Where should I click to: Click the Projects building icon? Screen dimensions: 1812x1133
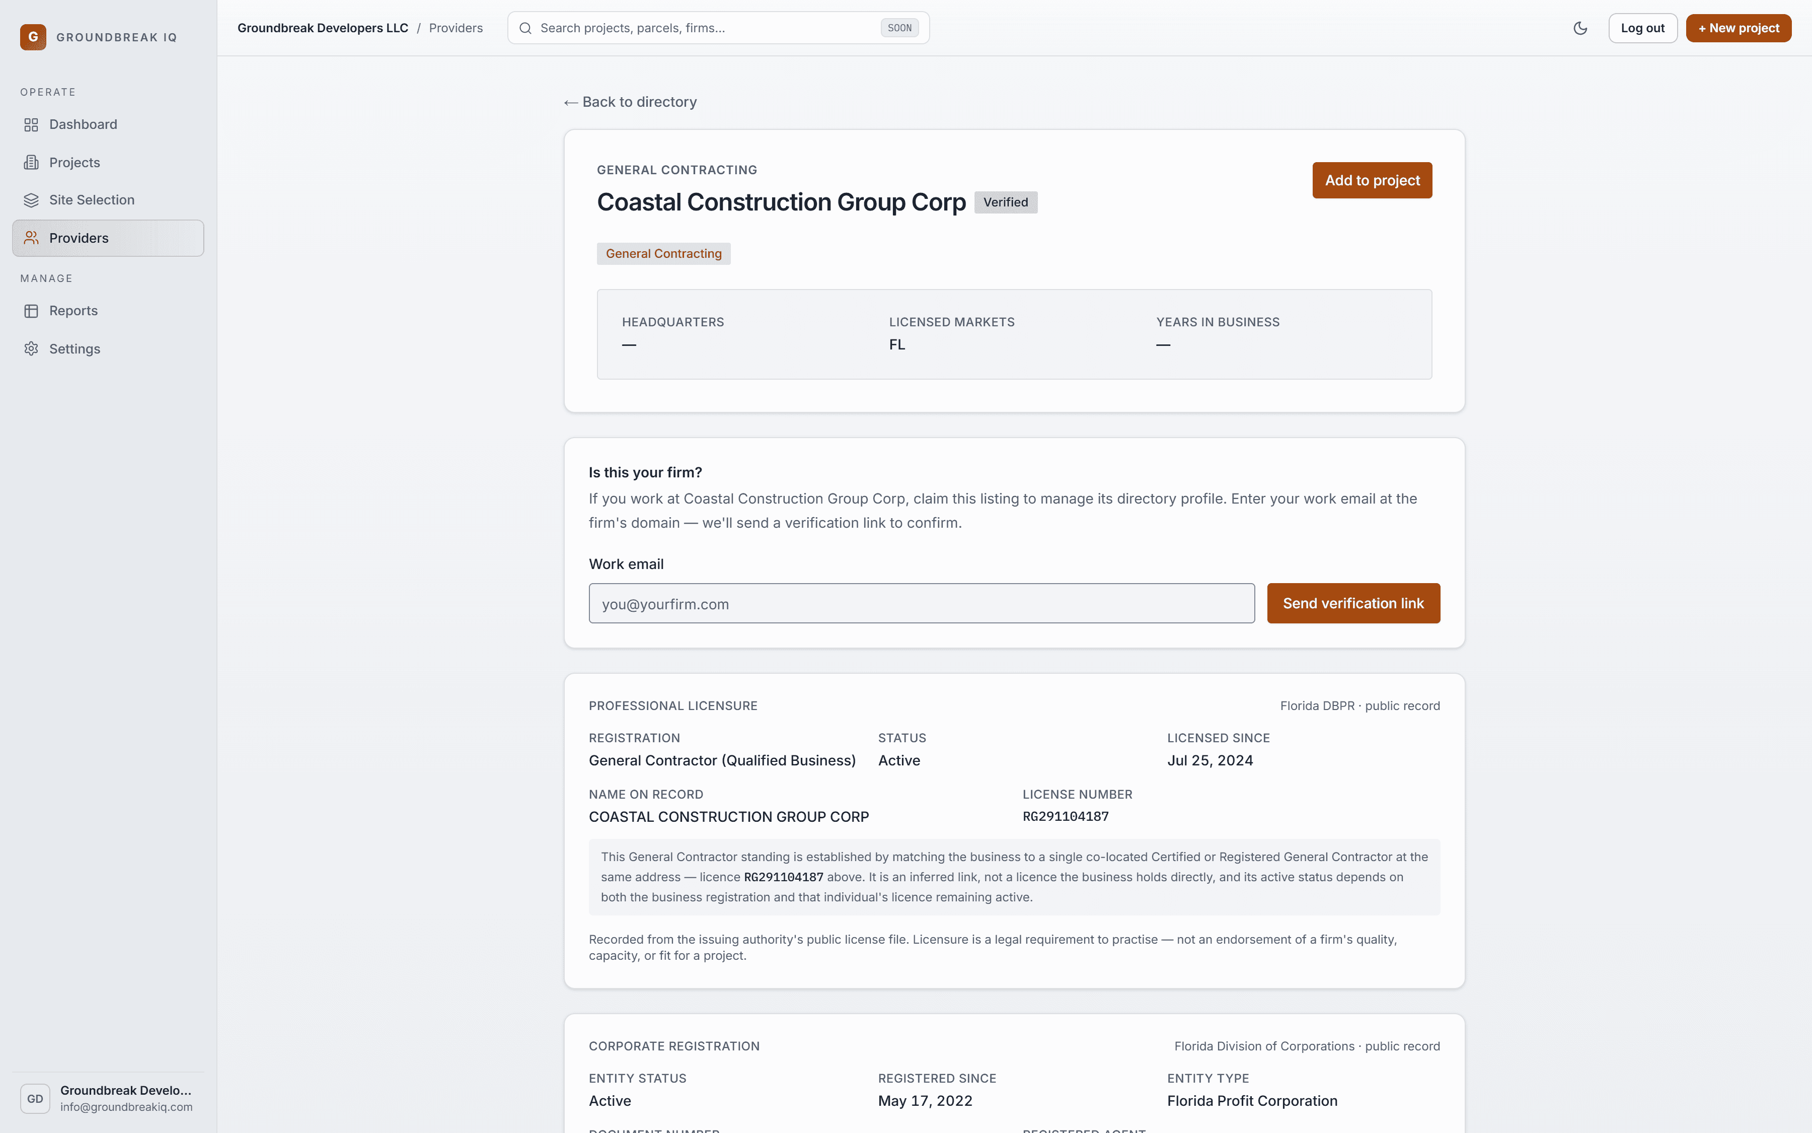[x=31, y=163]
